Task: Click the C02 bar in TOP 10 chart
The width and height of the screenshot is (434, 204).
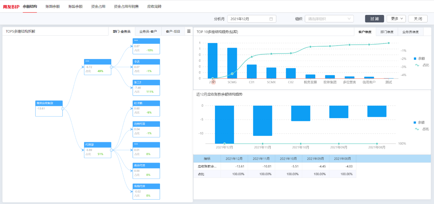Action: (291, 73)
